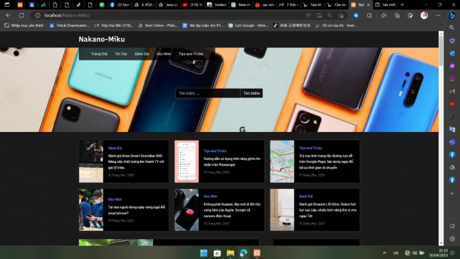Open Bose Smart Soundbar 600 article thumbnail

click(x=91, y=161)
